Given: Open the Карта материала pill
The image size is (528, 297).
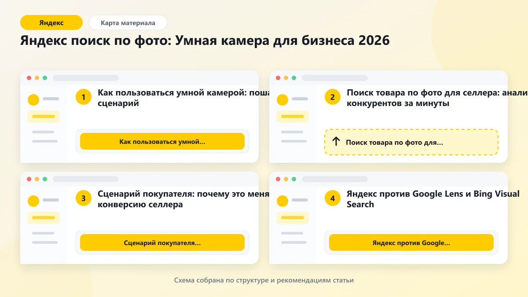Looking at the screenshot, I should [128, 22].
